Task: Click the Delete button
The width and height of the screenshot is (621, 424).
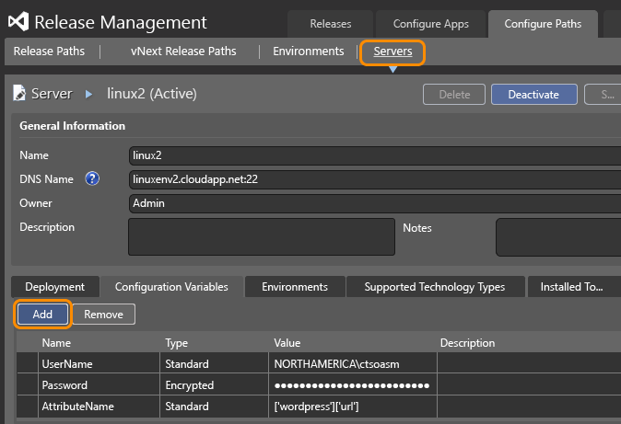Action: point(454,95)
